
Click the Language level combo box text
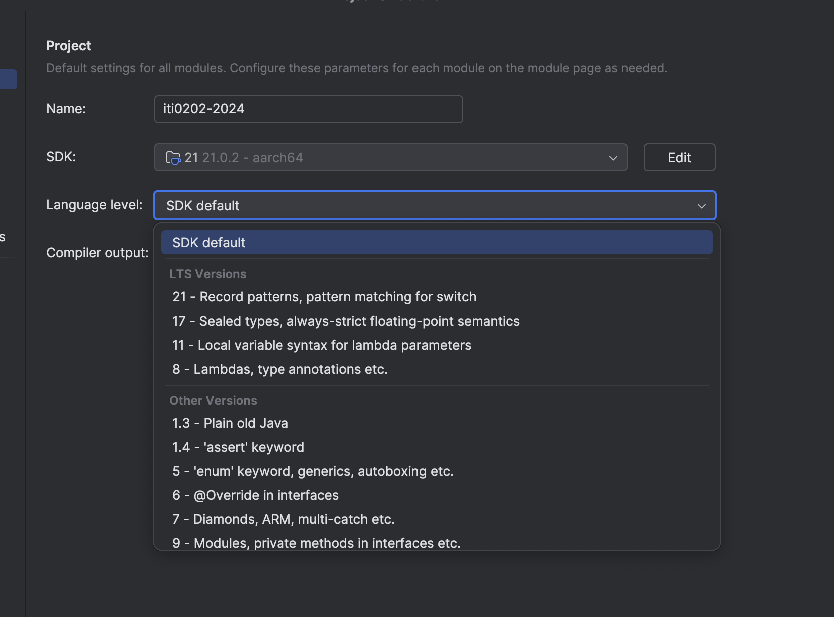pyautogui.click(x=202, y=206)
